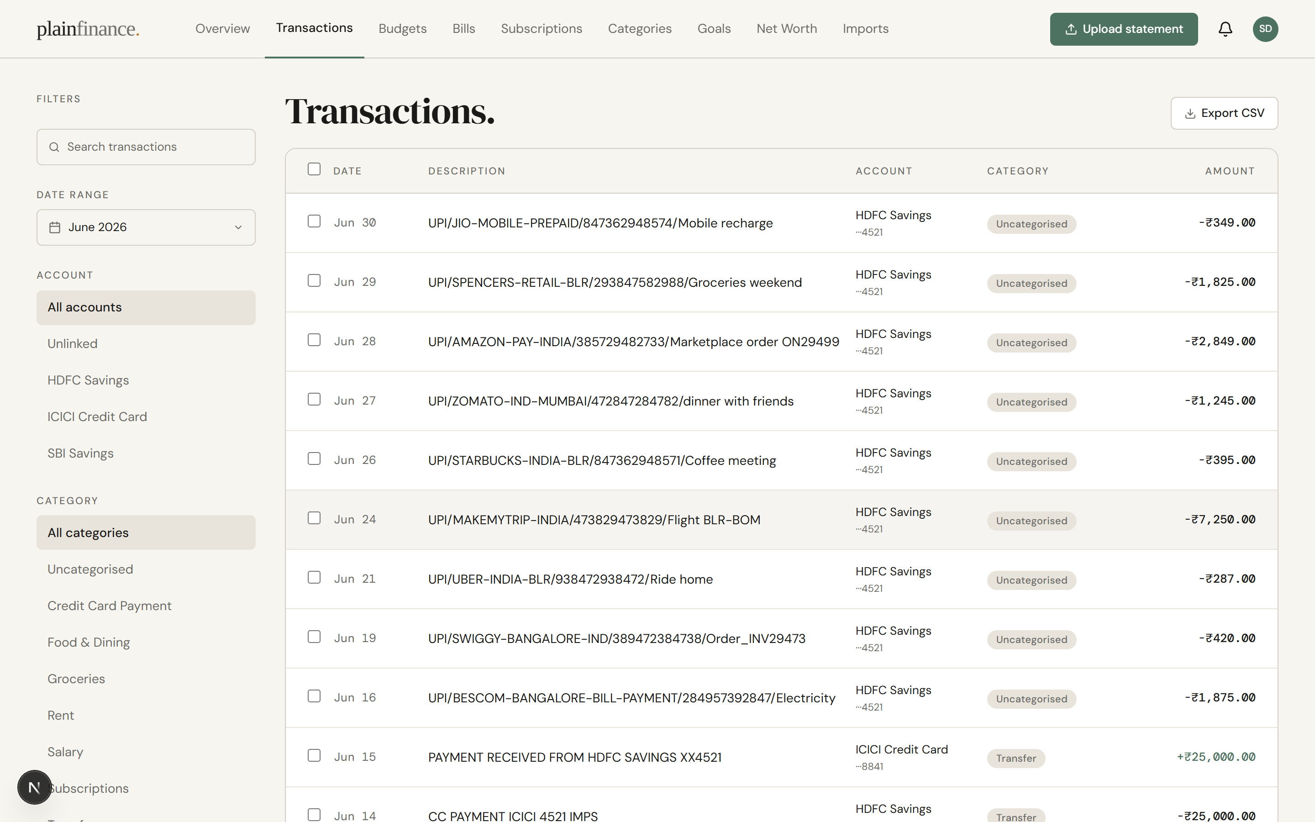Click the AMOUNT column header
The image size is (1315, 822).
(1230, 171)
